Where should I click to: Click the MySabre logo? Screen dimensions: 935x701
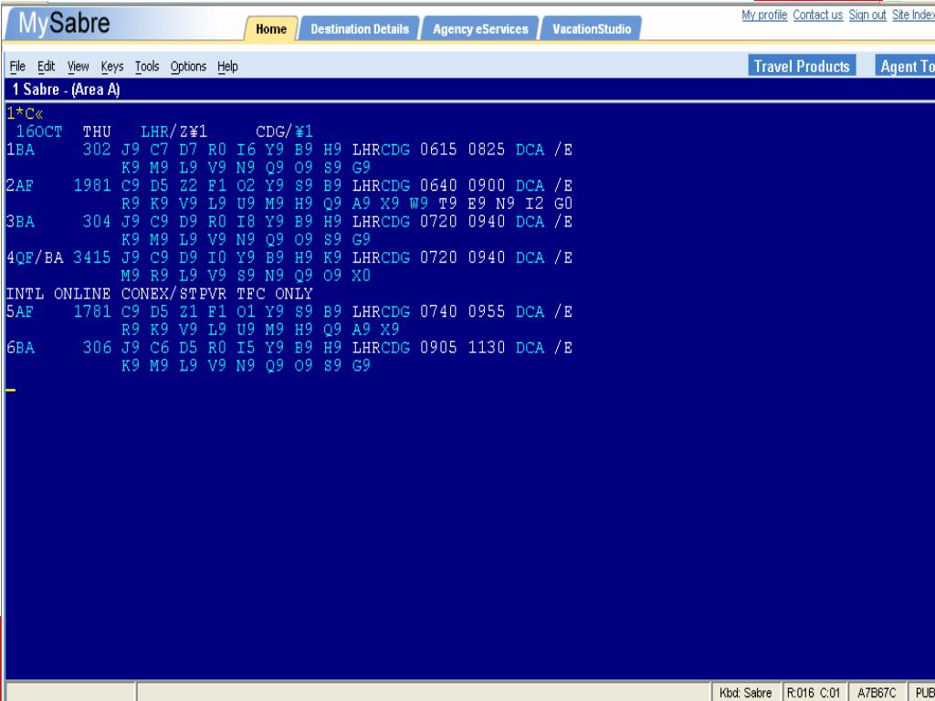[64, 23]
